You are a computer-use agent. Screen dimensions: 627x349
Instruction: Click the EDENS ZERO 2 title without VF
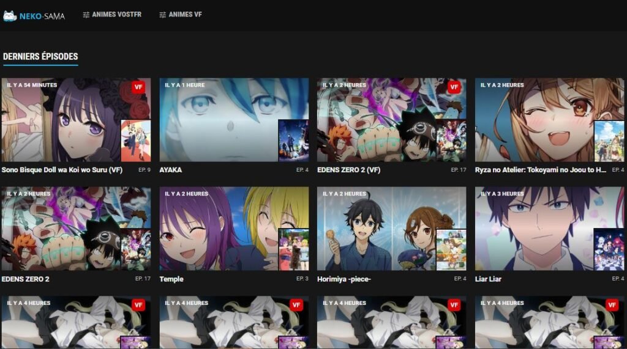(x=25, y=279)
